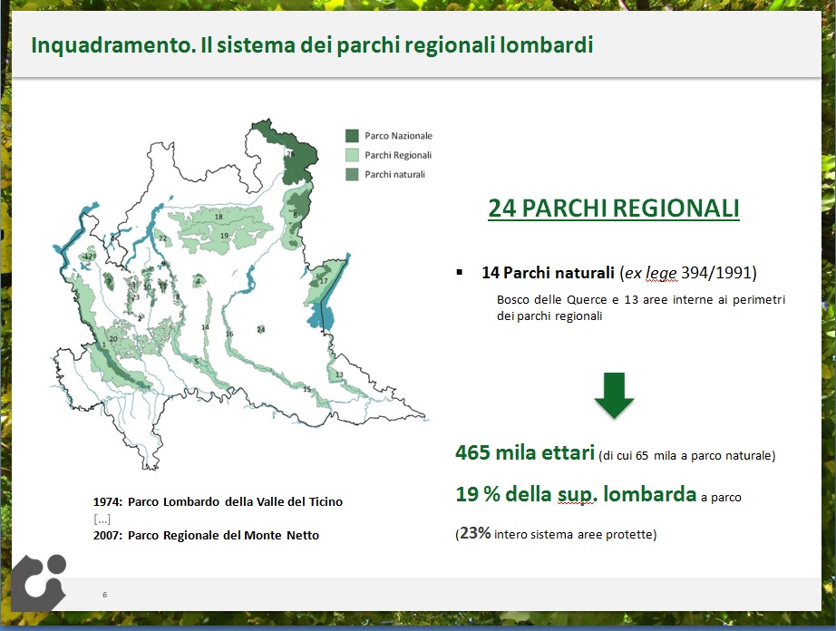Click park number 24 on the map
Screen dimensions: 836x631
(x=261, y=329)
